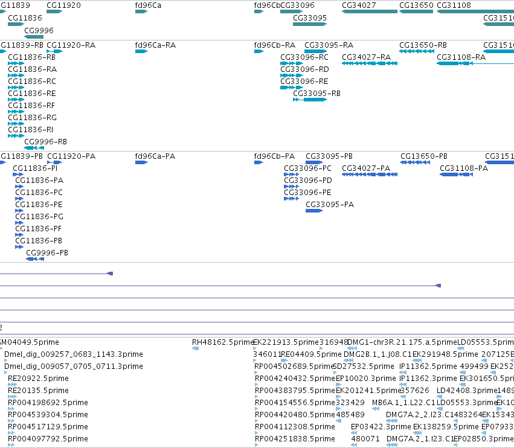The image size is (514, 448).
Task: Select transcript CG11836-RE
Action: click(16, 100)
